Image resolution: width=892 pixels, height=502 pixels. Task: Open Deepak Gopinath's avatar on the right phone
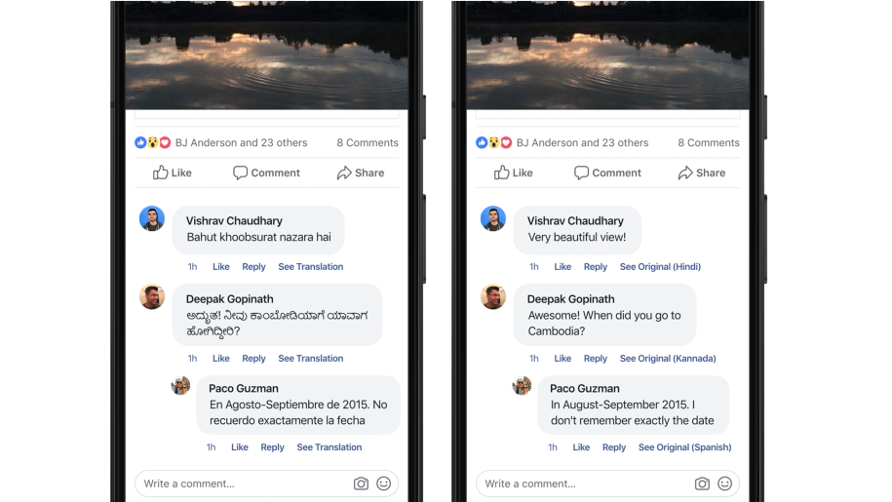tap(493, 296)
